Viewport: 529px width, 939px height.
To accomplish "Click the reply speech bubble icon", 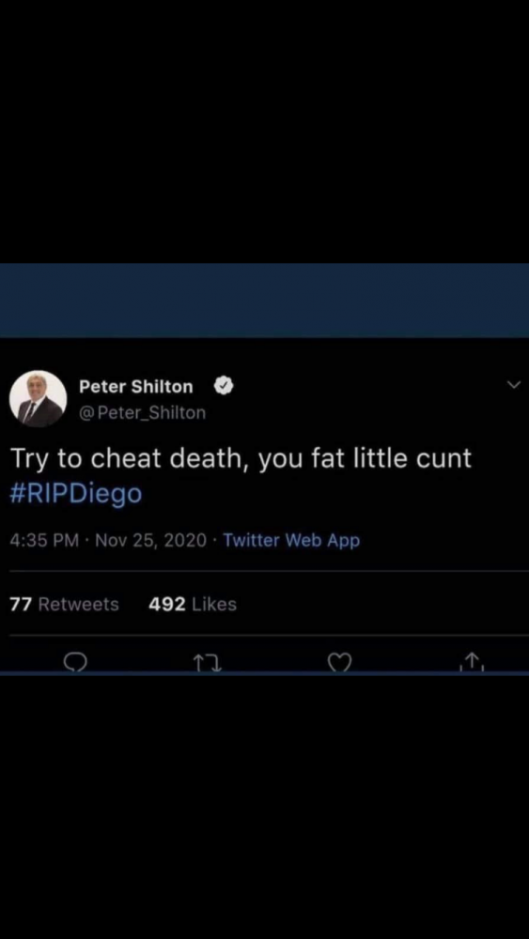I will click(x=76, y=662).
